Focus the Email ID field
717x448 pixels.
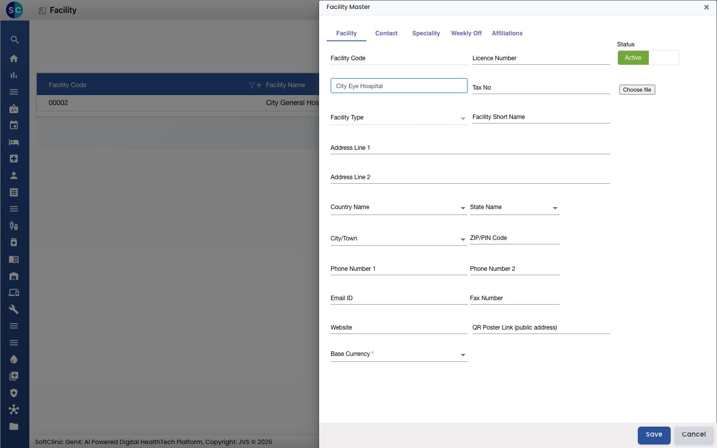(399, 298)
